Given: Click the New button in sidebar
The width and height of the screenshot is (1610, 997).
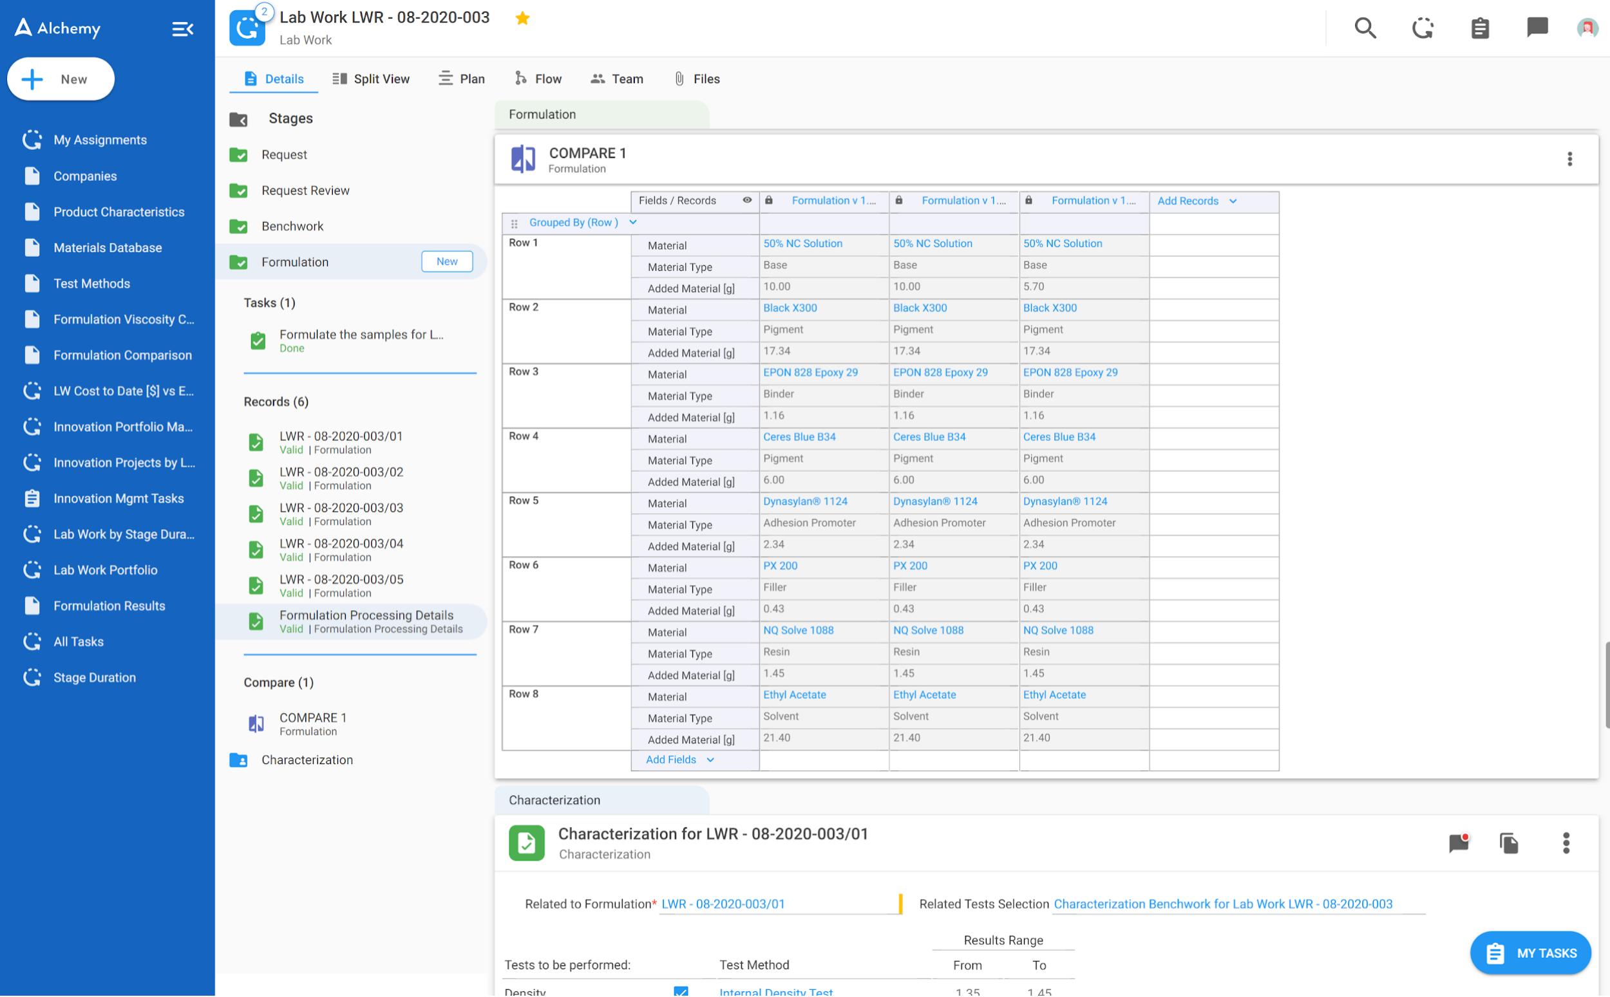Looking at the screenshot, I should [61, 79].
